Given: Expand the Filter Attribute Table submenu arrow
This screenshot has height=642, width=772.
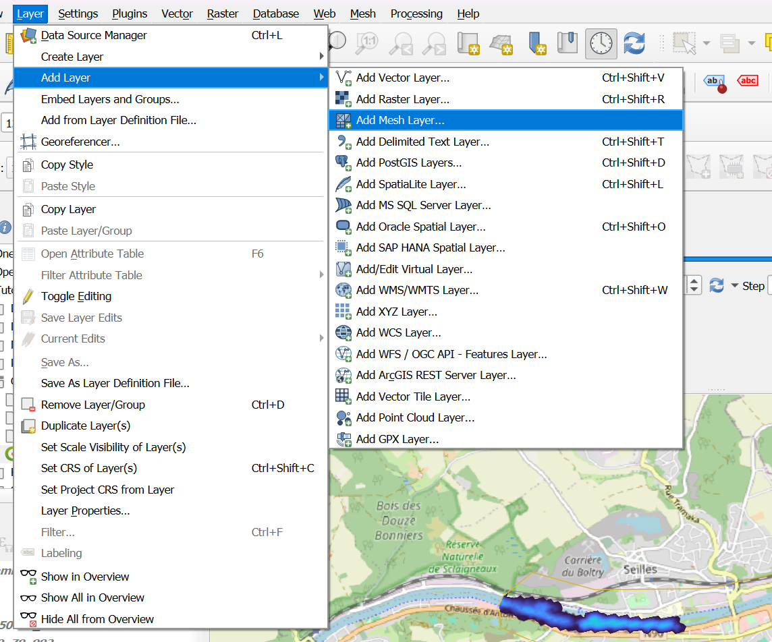Looking at the screenshot, I should (x=321, y=274).
